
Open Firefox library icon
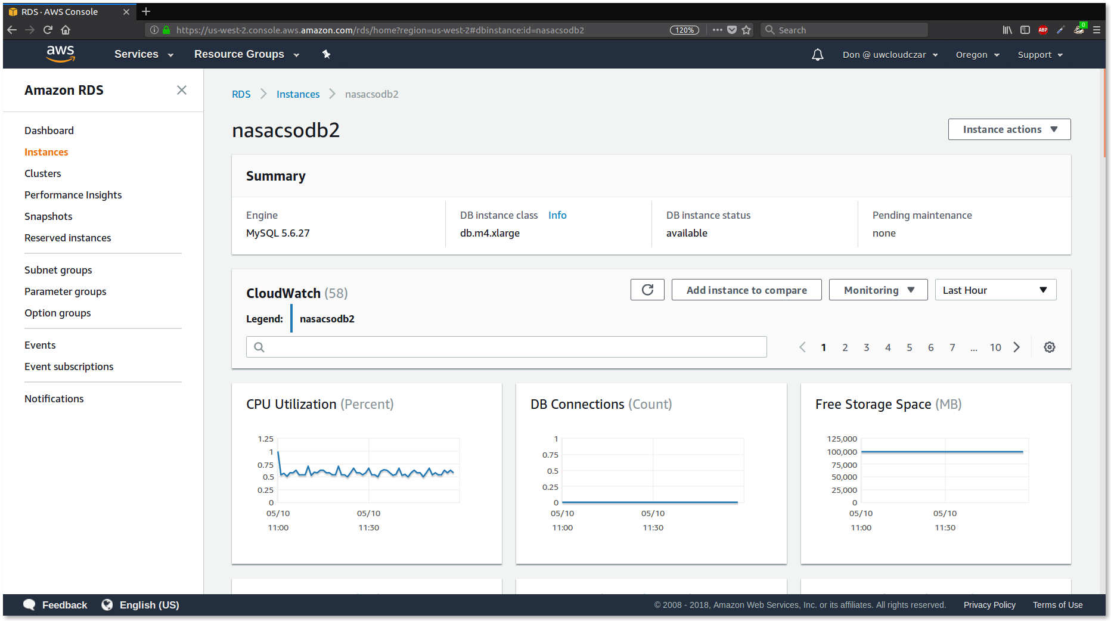(1007, 30)
